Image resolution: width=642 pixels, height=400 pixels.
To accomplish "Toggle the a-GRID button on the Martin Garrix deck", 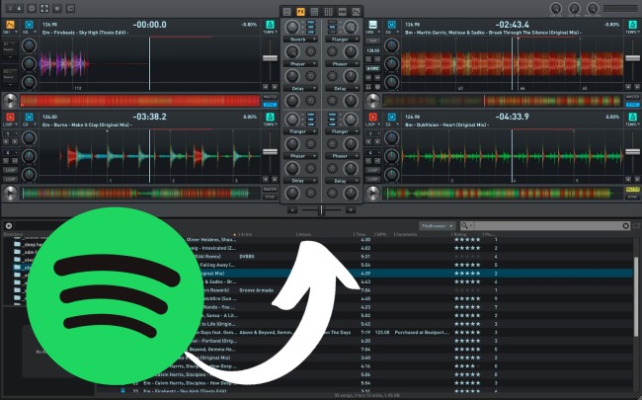I will pos(372,68).
